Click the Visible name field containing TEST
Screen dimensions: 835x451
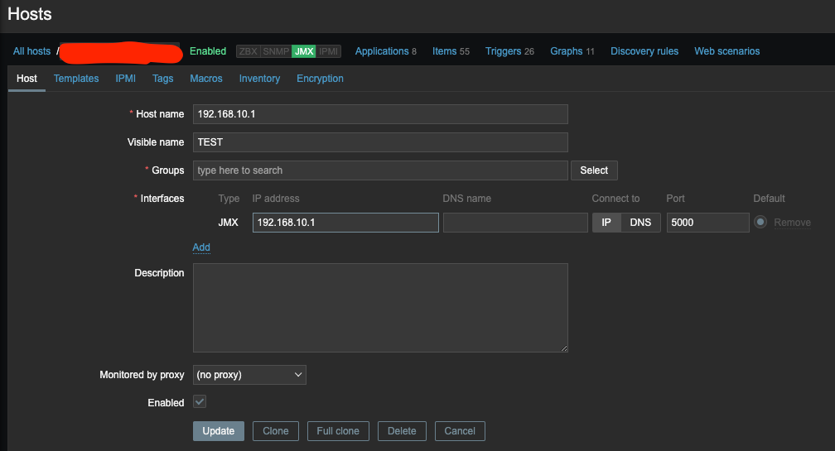380,142
